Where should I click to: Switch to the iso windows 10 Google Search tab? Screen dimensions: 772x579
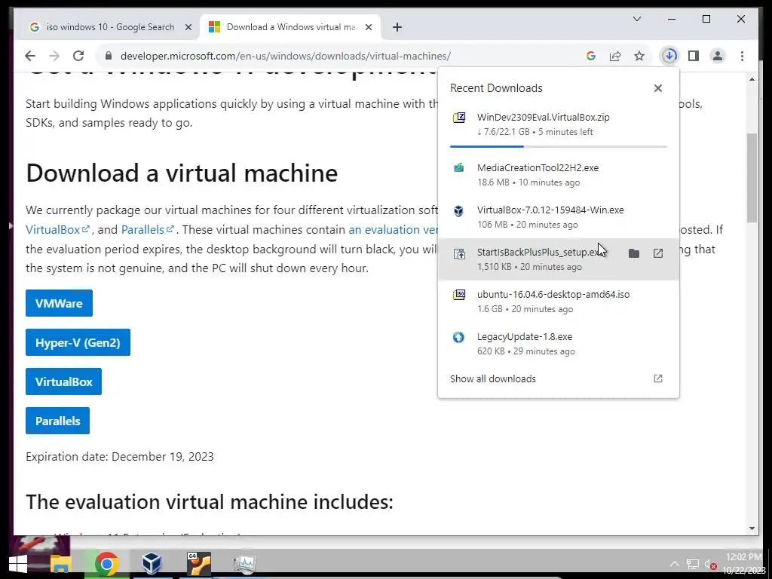tap(110, 27)
